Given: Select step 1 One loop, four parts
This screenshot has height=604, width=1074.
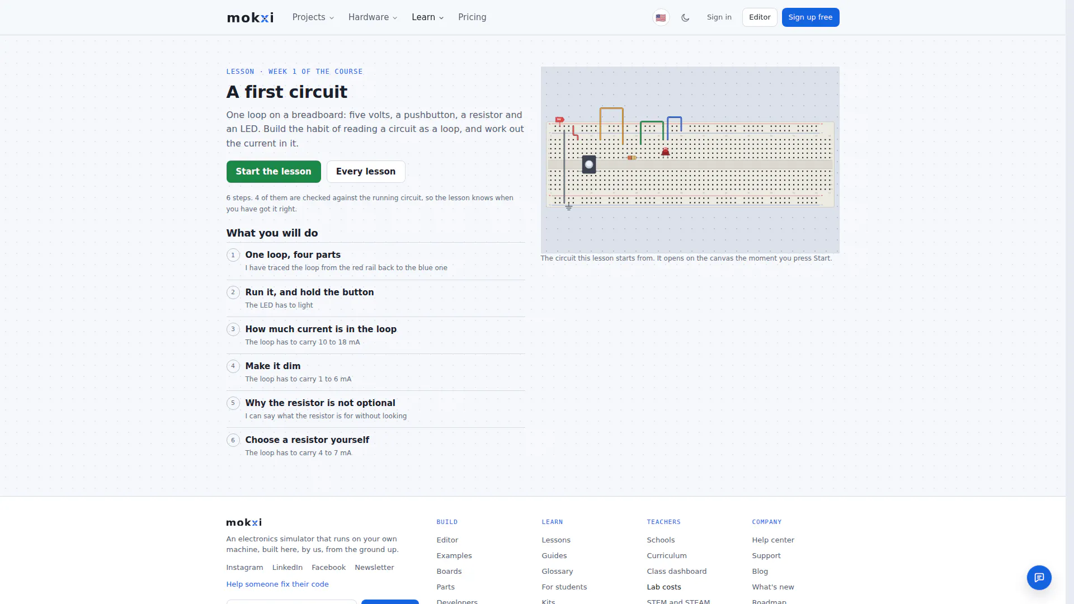Looking at the screenshot, I should (375, 261).
